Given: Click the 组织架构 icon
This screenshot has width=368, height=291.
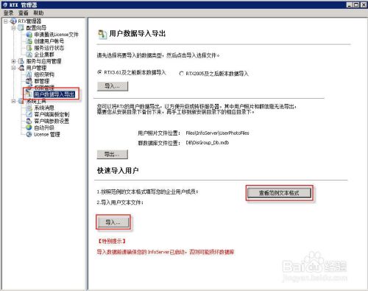Looking at the screenshot, I should pos(29,74).
